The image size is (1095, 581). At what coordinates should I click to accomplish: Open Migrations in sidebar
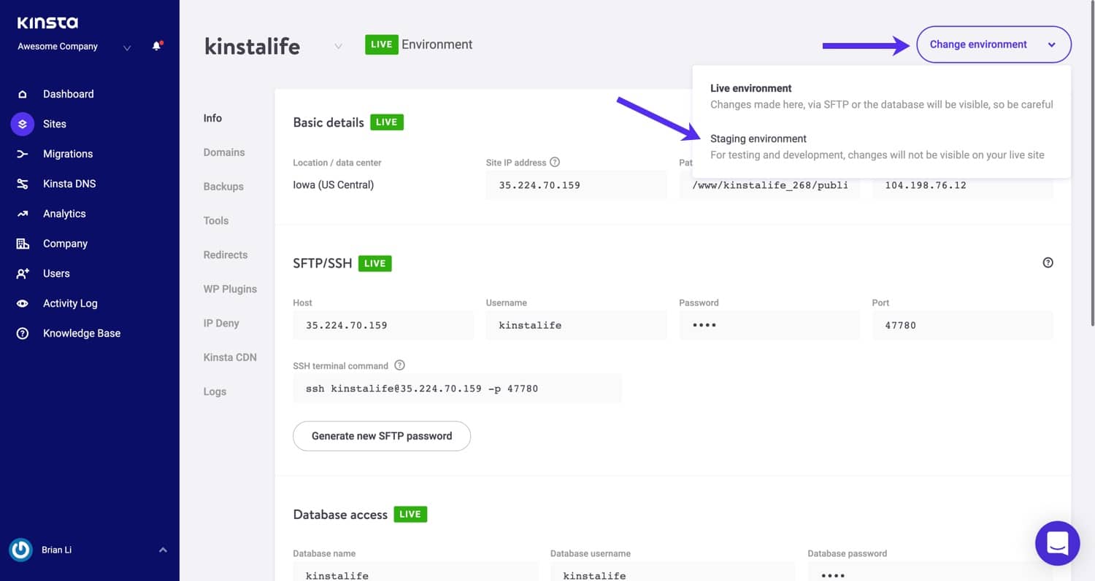[x=68, y=154]
